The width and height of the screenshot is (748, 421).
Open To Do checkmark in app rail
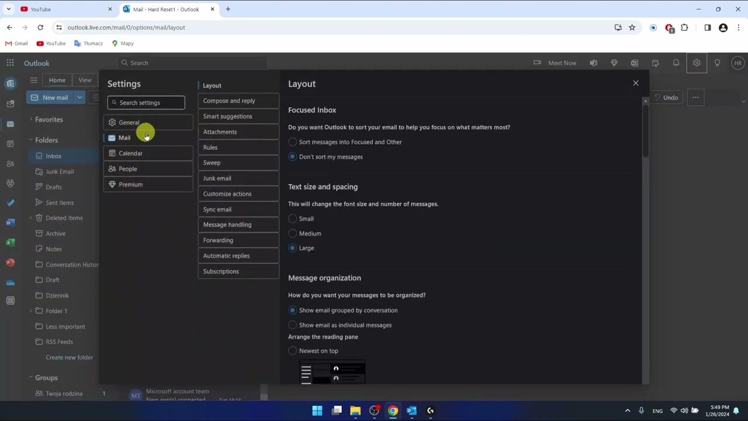[x=10, y=203]
